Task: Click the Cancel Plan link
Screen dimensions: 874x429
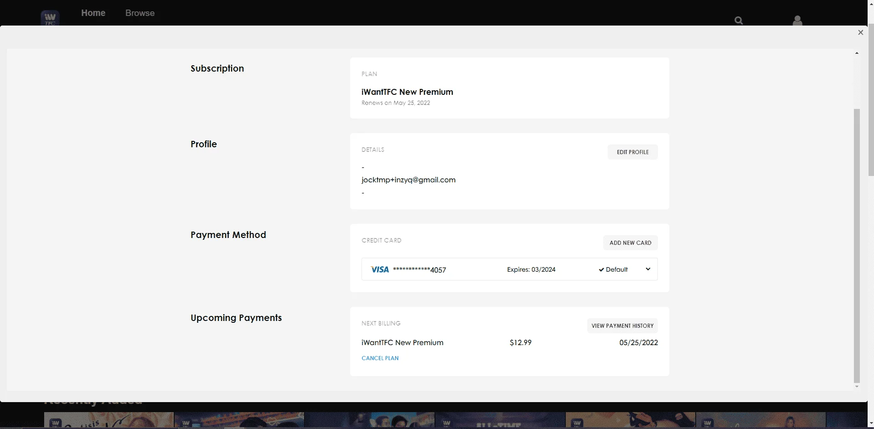Action: point(380,358)
